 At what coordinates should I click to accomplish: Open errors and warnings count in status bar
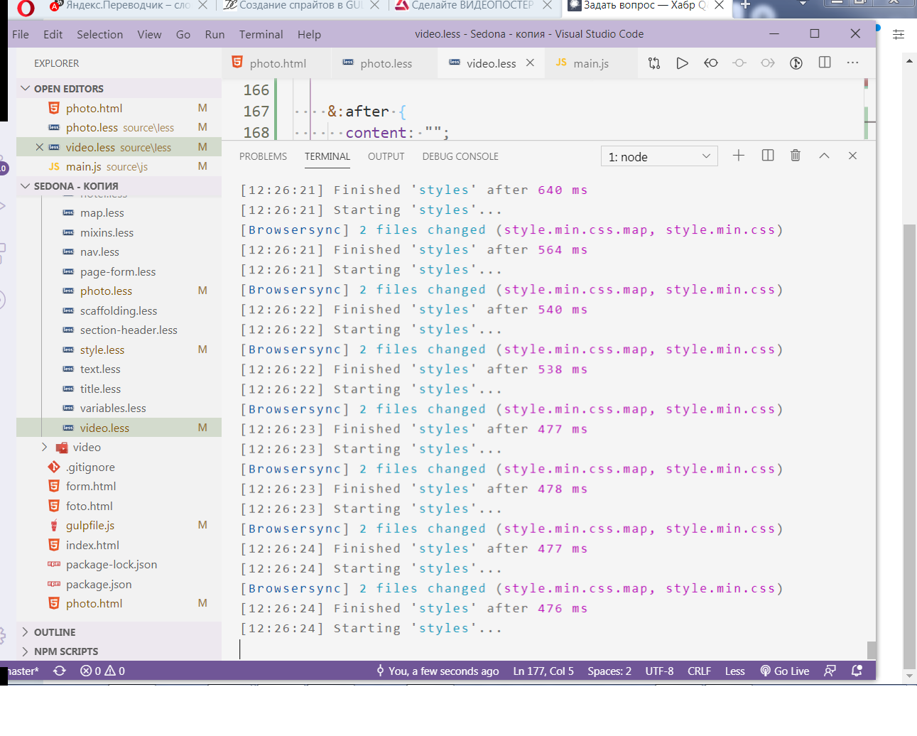[102, 671]
